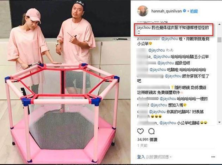This screenshot has width=222, height=165.
Task: View the 34,991 個讚 likes list
Action: (x=147, y=140)
